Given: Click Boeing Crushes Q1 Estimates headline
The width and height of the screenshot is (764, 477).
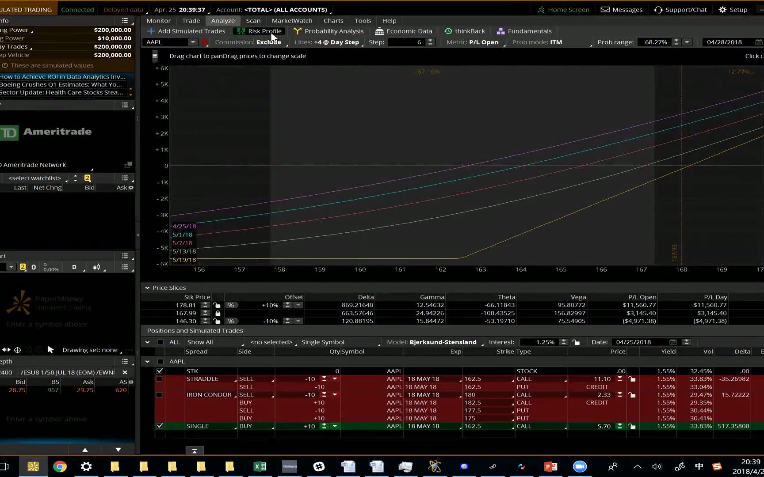Looking at the screenshot, I should [61, 84].
